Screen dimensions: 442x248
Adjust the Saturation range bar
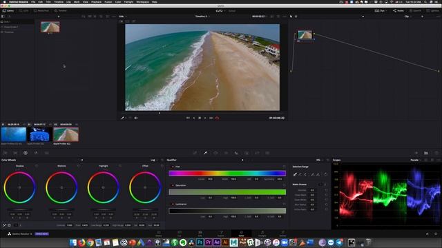227,192
